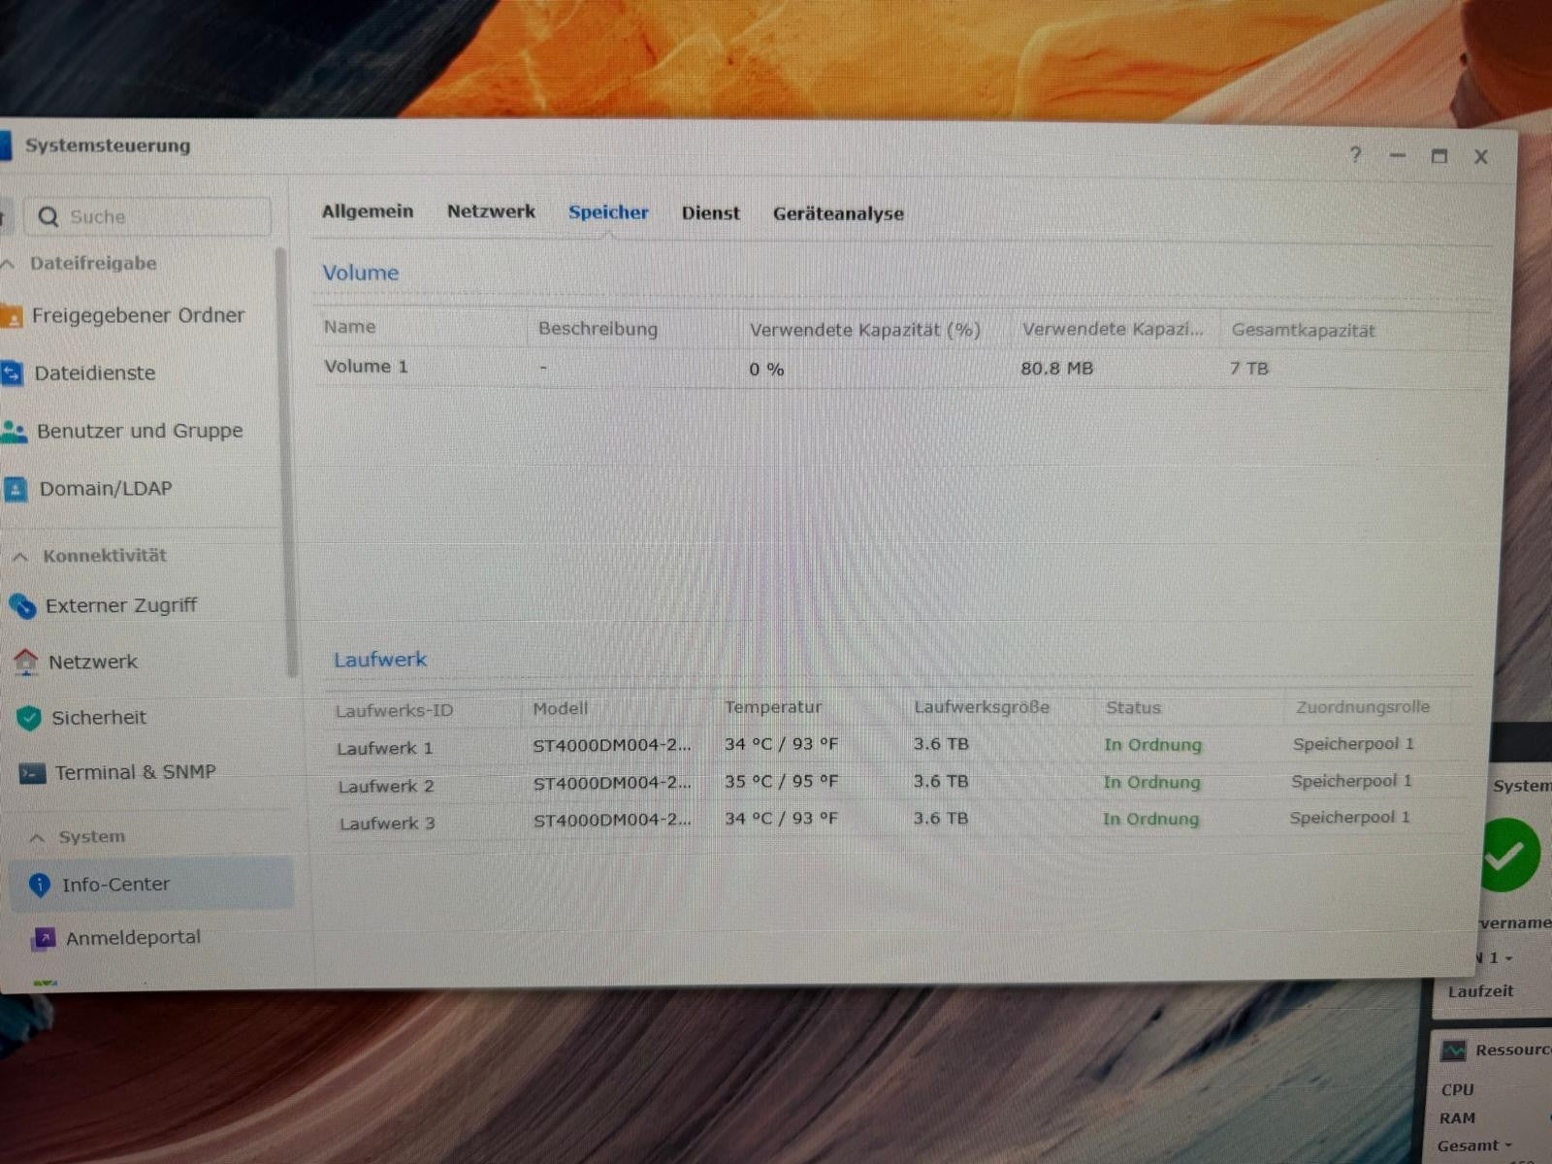The width and height of the screenshot is (1552, 1164).
Task: Open the Dienst tab
Action: coord(710,213)
